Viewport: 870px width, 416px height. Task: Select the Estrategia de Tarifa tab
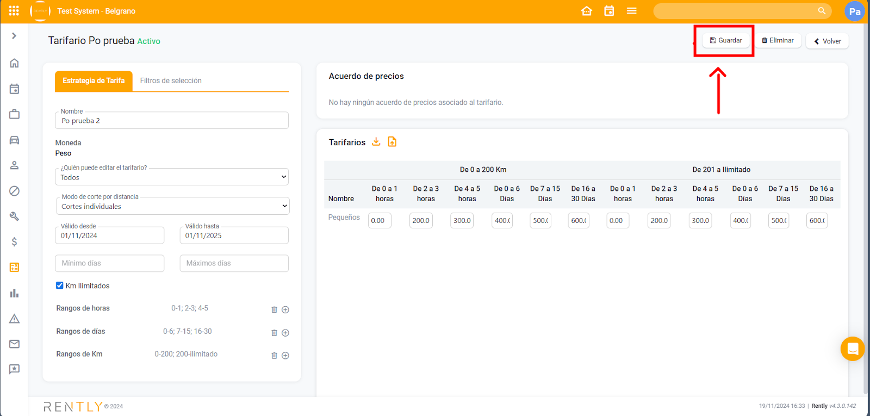(x=94, y=80)
